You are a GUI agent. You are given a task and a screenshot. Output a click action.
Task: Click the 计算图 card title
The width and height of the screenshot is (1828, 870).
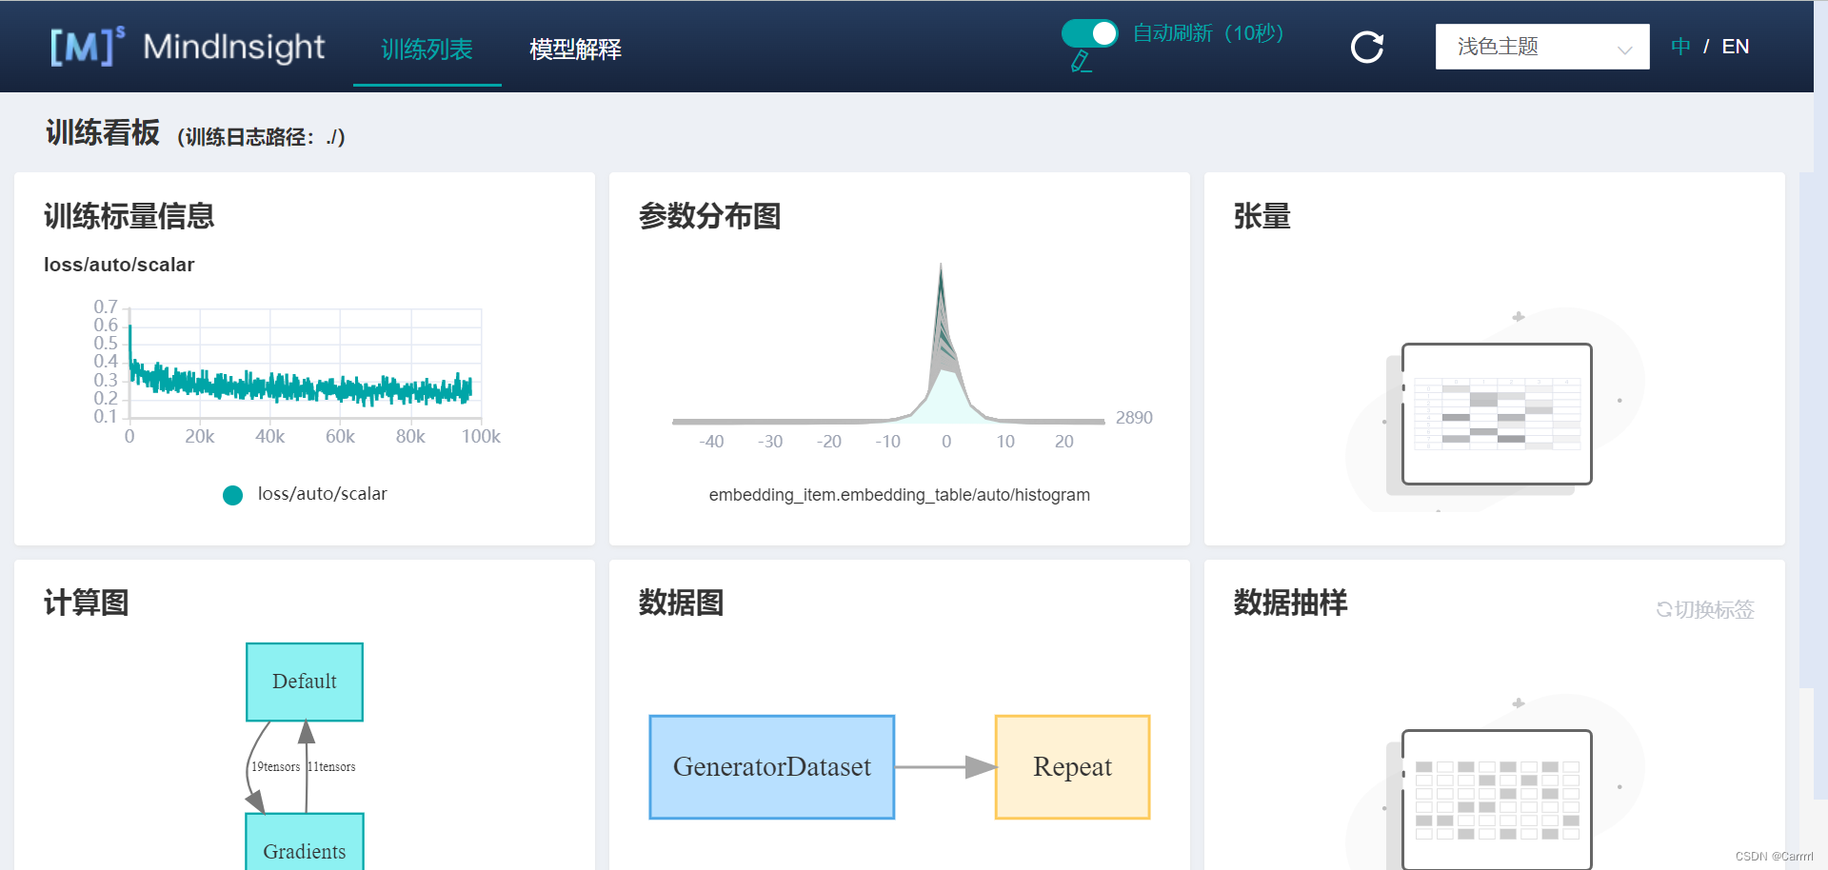87,603
